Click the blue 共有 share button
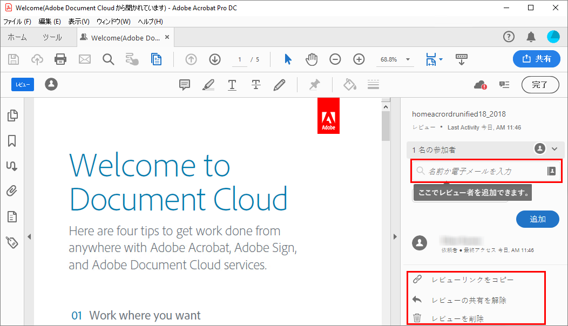This screenshot has height=326, width=568. coord(537,59)
